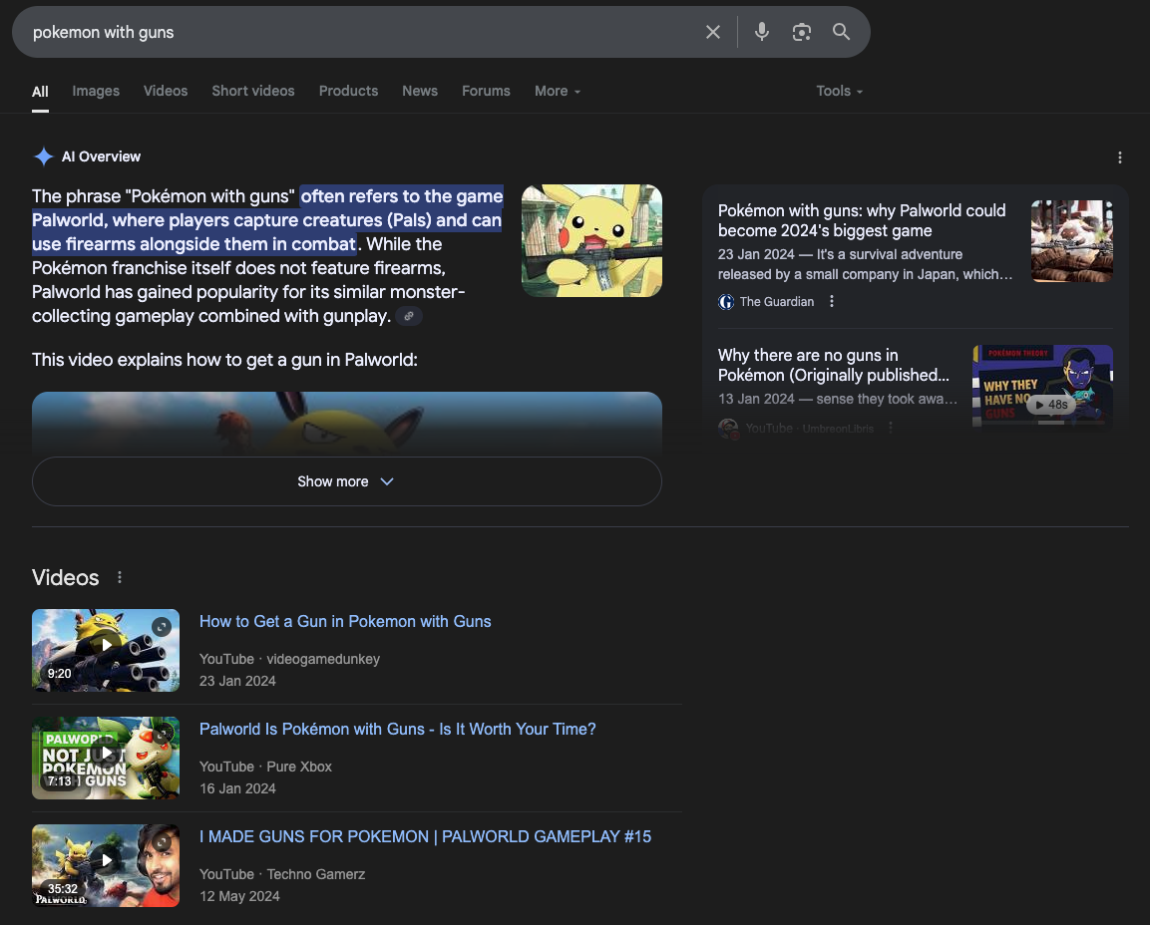
Task: Play the 48s Pokémon Theory video thumbnail
Action: click(1042, 386)
